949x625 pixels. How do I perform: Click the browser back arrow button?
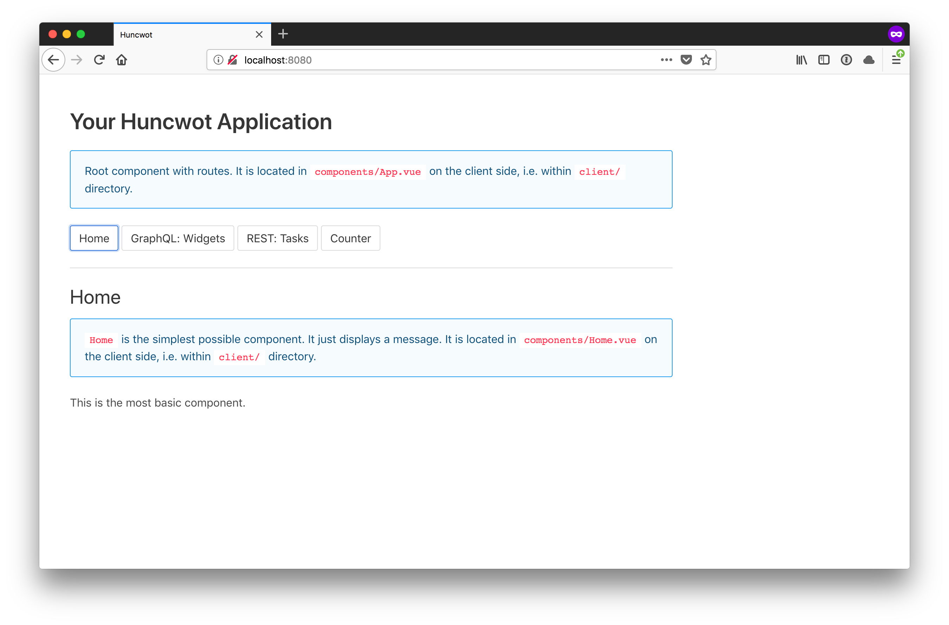click(53, 60)
